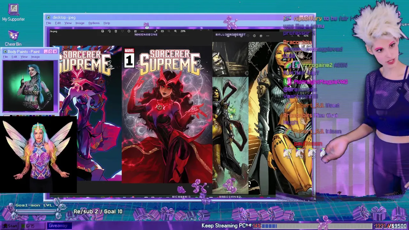Click the zoom out magnifier icon
This screenshot has height=230, width=409.
point(169,31)
